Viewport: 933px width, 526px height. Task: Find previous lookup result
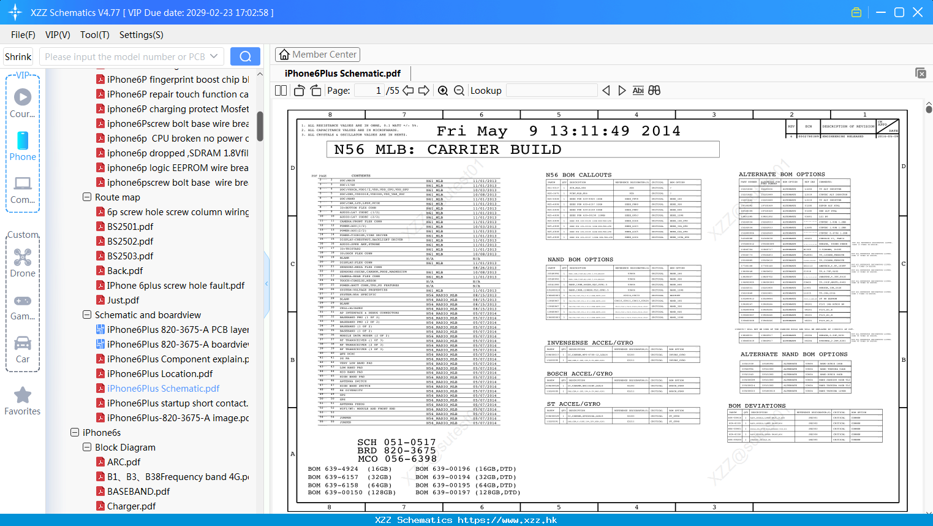(606, 91)
